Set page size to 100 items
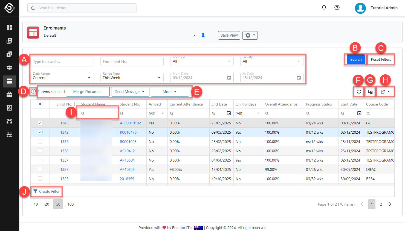 coord(70,204)
